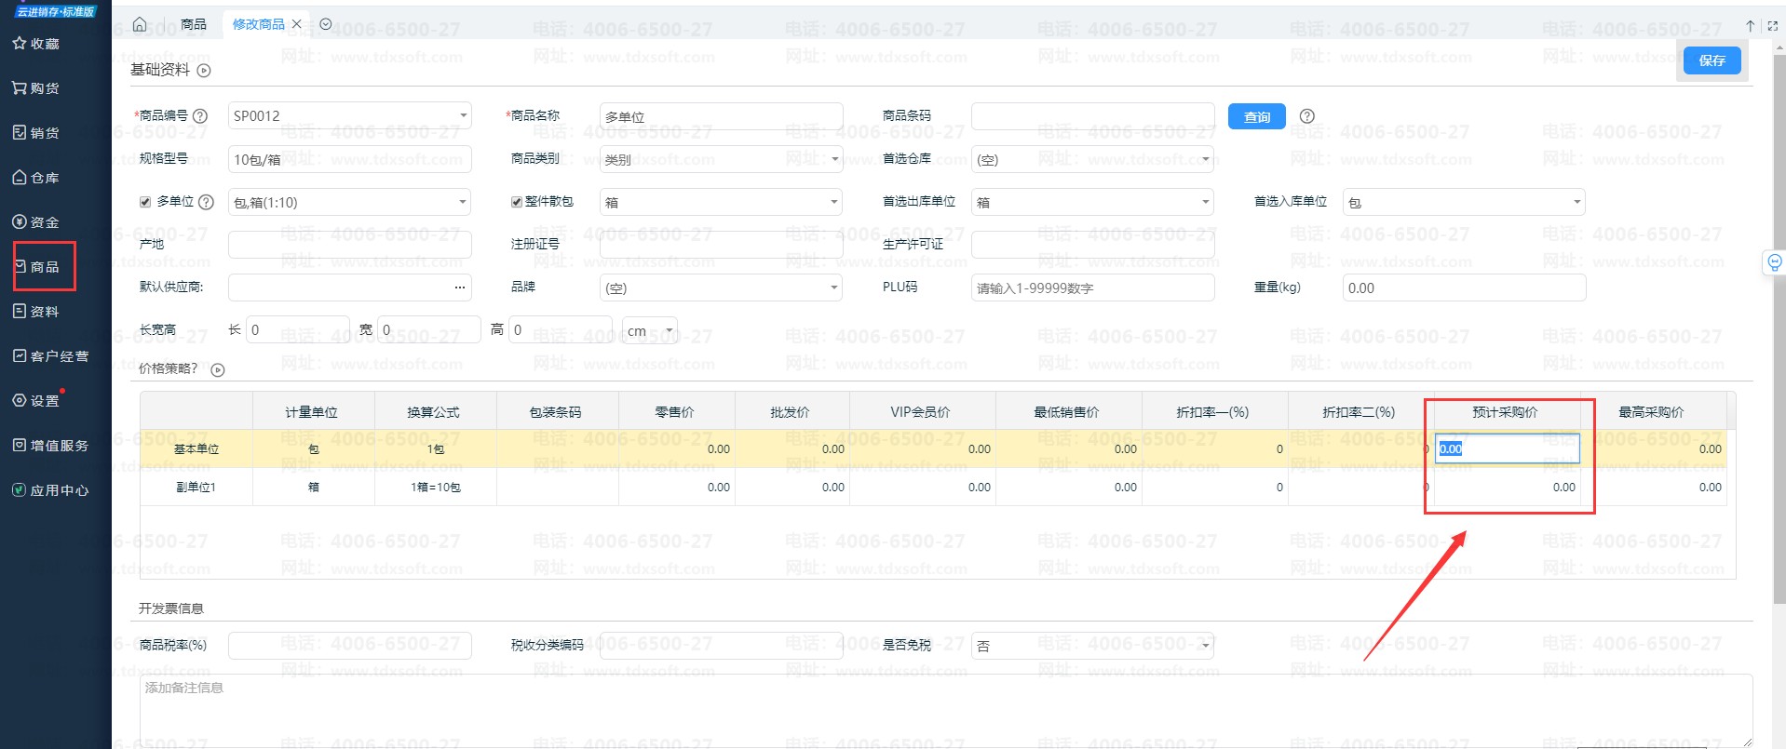1786x749 pixels.
Task: Click the 查询 button
Action: pyautogui.click(x=1256, y=116)
